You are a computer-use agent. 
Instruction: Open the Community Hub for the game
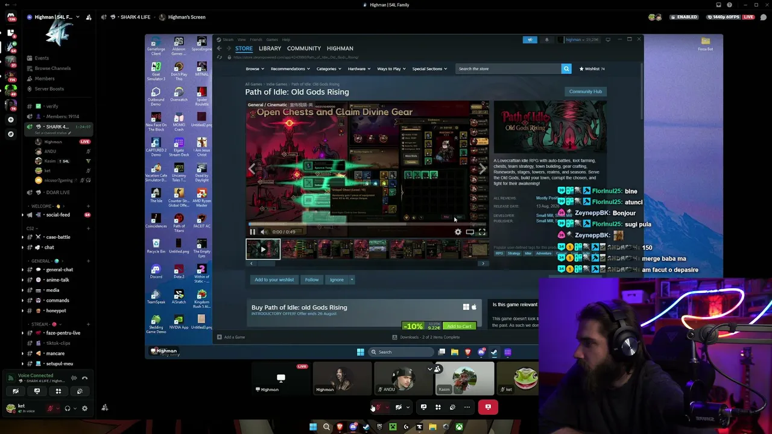tap(585, 92)
